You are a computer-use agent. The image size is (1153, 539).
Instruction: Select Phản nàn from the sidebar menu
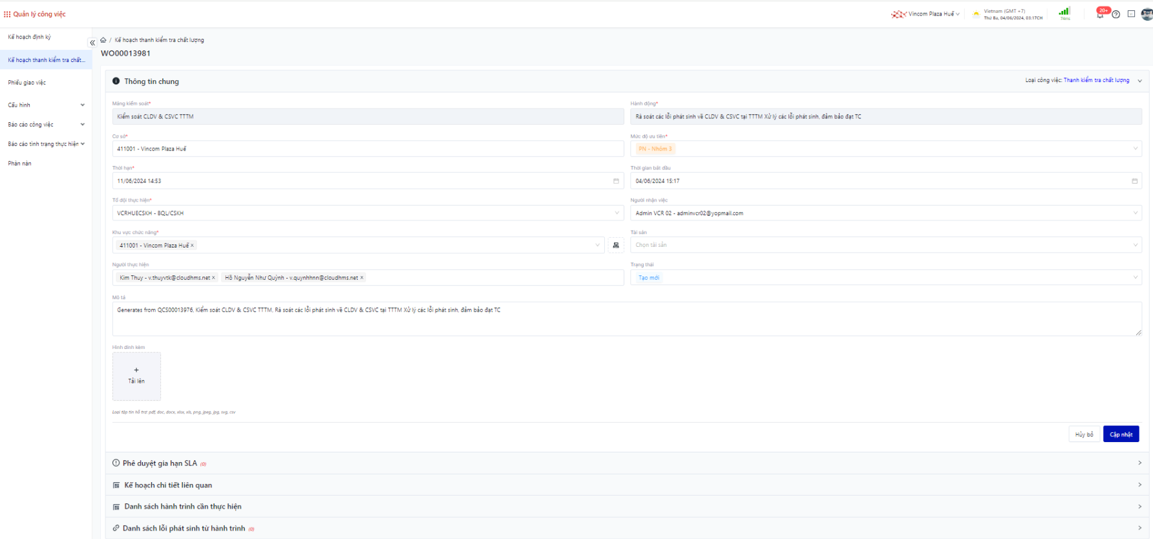click(19, 164)
